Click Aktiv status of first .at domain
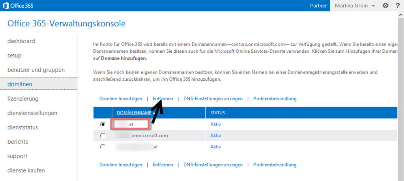The height and width of the screenshot is (181, 404). pos(216,124)
